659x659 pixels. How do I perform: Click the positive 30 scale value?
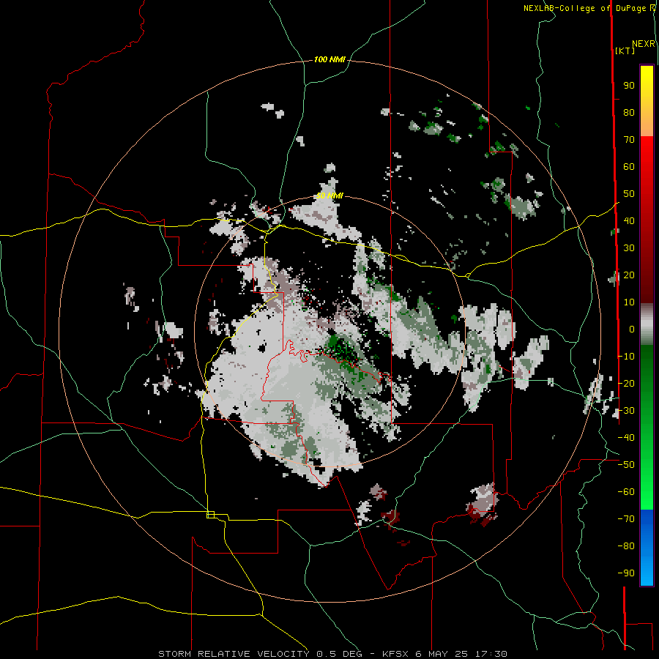(x=629, y=248)
